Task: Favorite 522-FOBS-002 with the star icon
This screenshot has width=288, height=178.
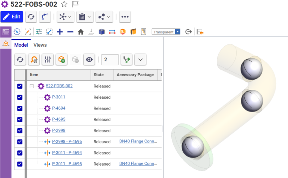Action: click(x=64, y=4)
